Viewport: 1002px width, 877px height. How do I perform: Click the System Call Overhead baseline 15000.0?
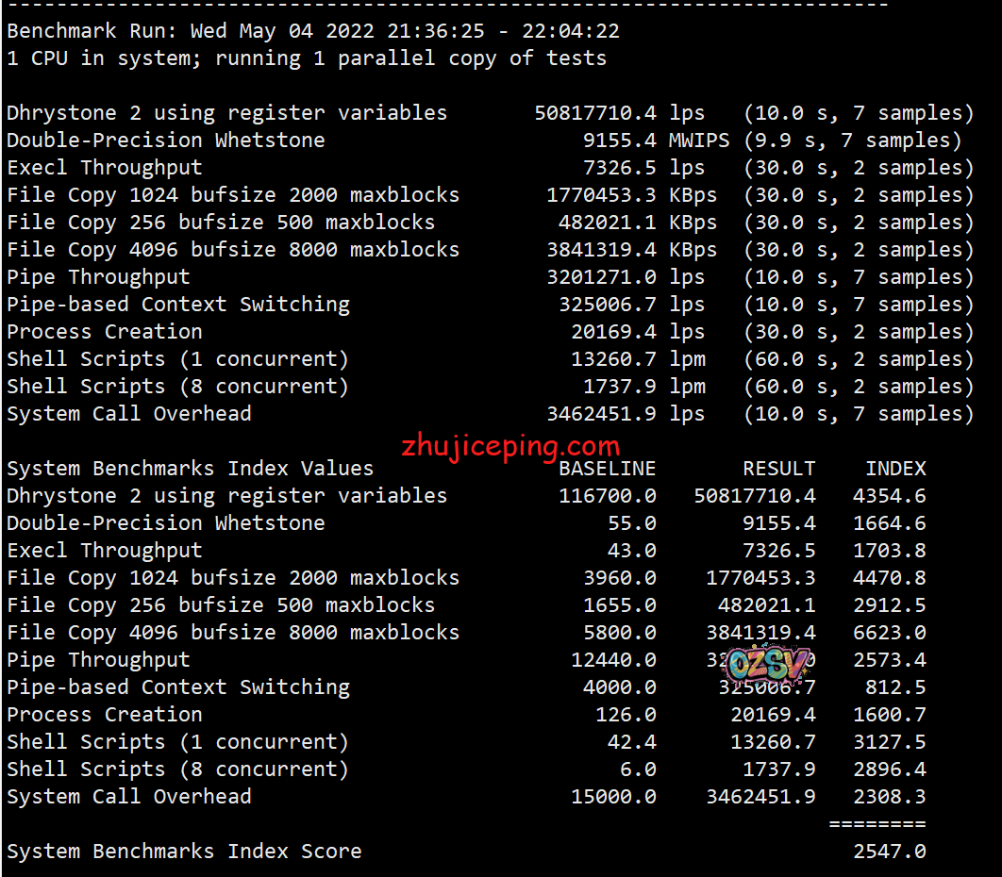pos(613,797)
